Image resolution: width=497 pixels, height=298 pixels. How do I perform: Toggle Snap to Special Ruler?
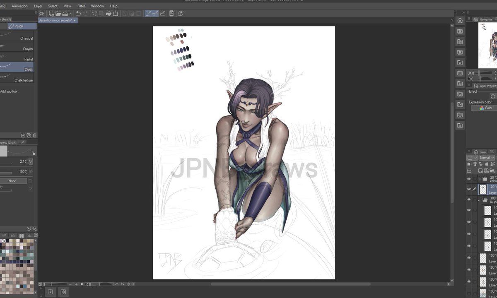(155, 13)
